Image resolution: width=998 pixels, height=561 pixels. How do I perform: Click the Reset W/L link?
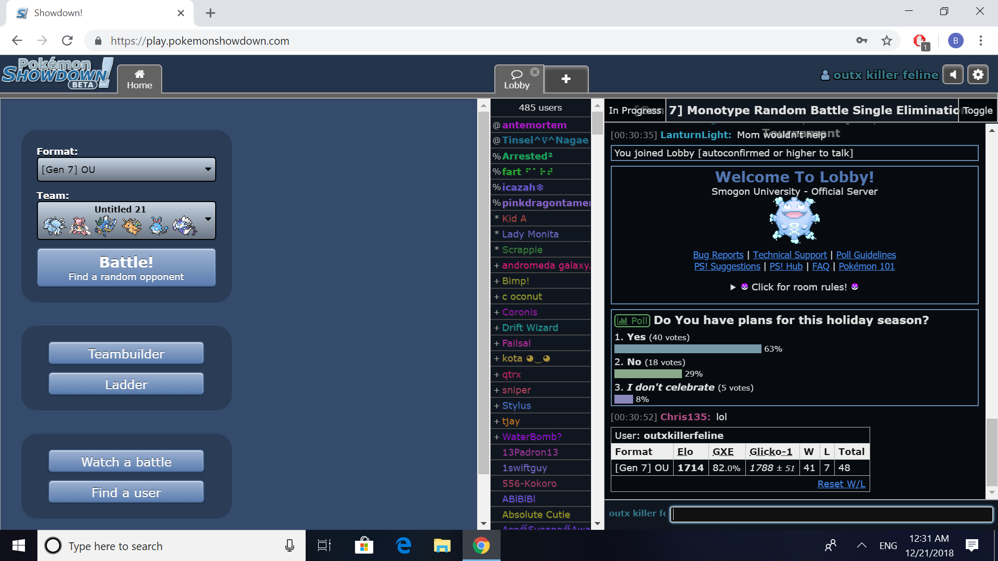point(841,484)
